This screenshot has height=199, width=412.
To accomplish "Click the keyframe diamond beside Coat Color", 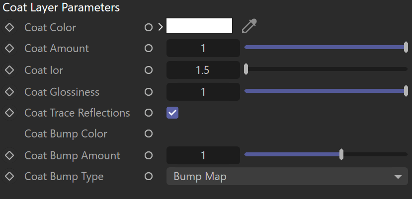I will (9, 27).
